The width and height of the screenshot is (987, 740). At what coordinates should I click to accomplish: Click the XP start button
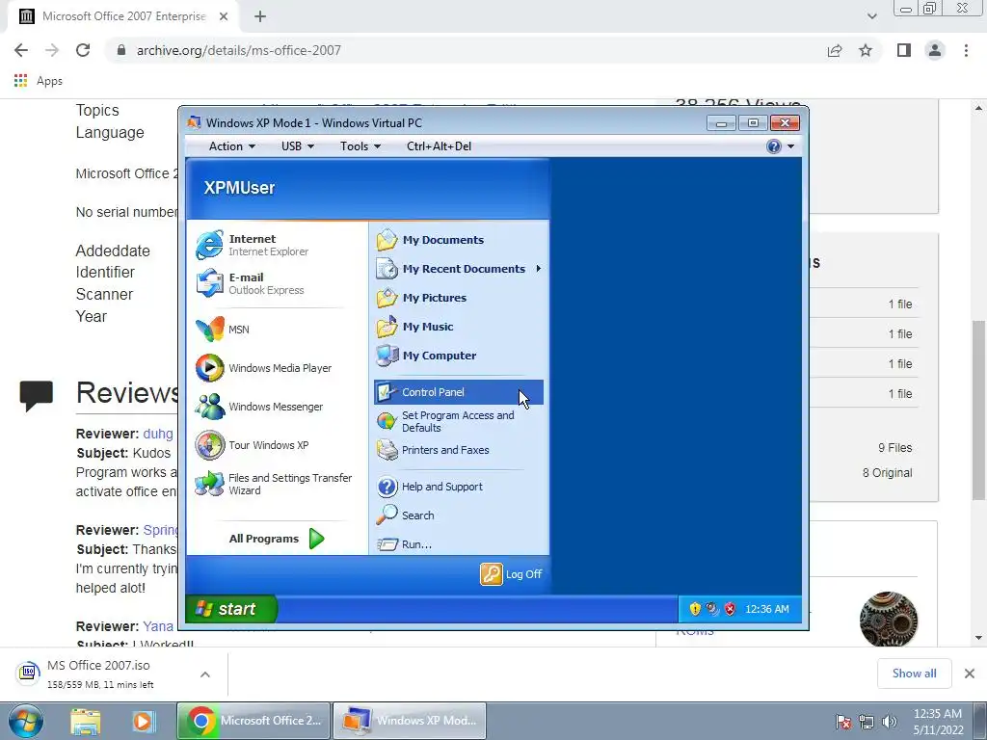coord(231,609)
